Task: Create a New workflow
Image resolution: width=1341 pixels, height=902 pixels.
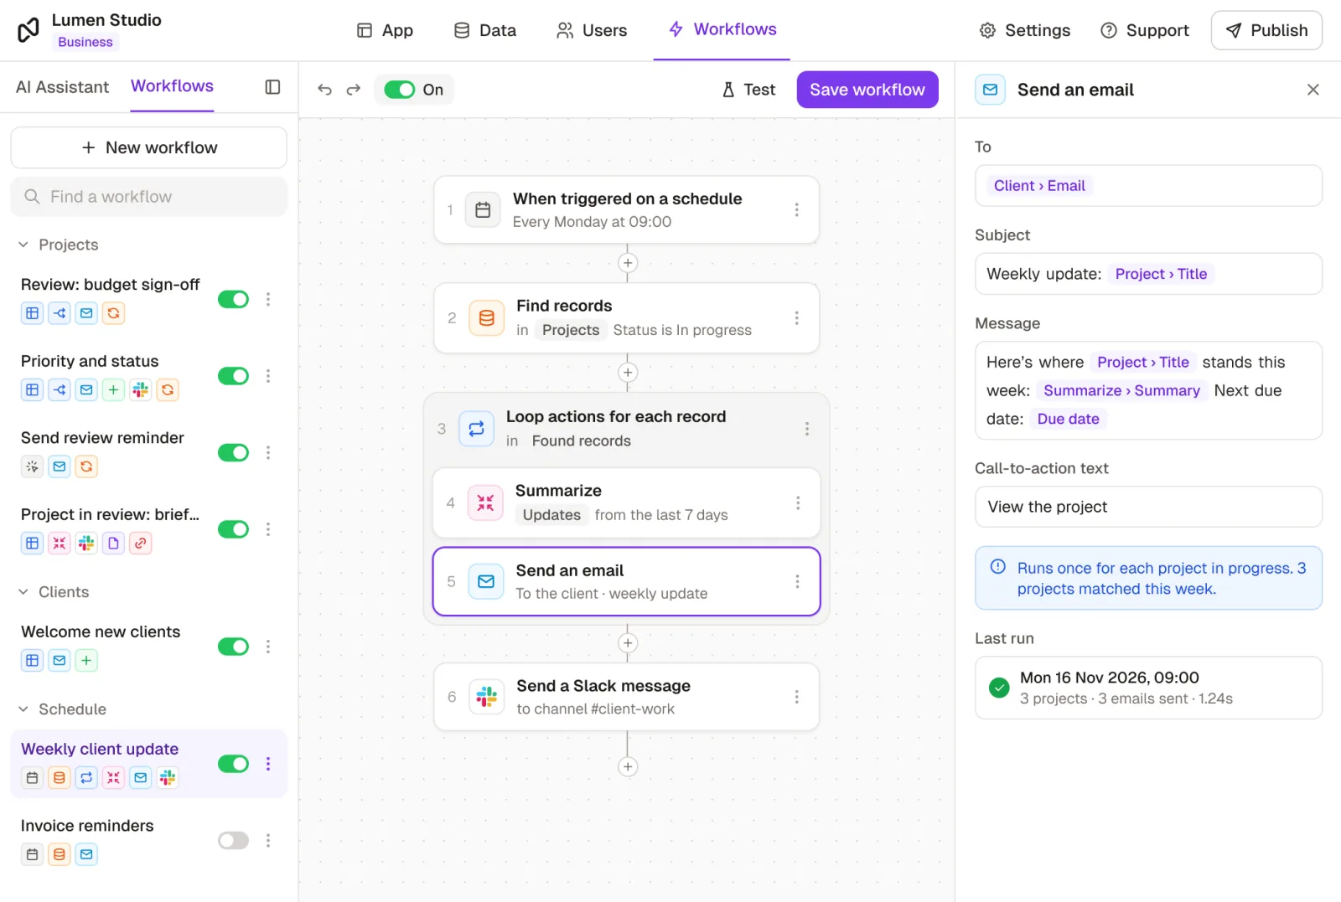Action: (x=149, y=147)
